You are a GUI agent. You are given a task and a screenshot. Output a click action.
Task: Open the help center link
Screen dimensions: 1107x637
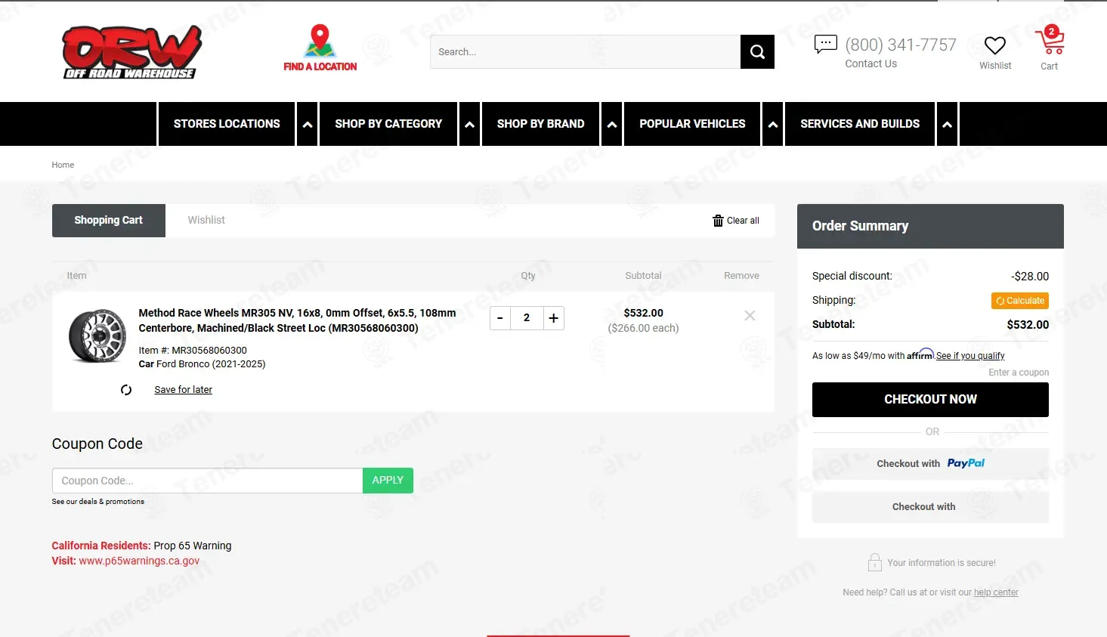[996, 592]
